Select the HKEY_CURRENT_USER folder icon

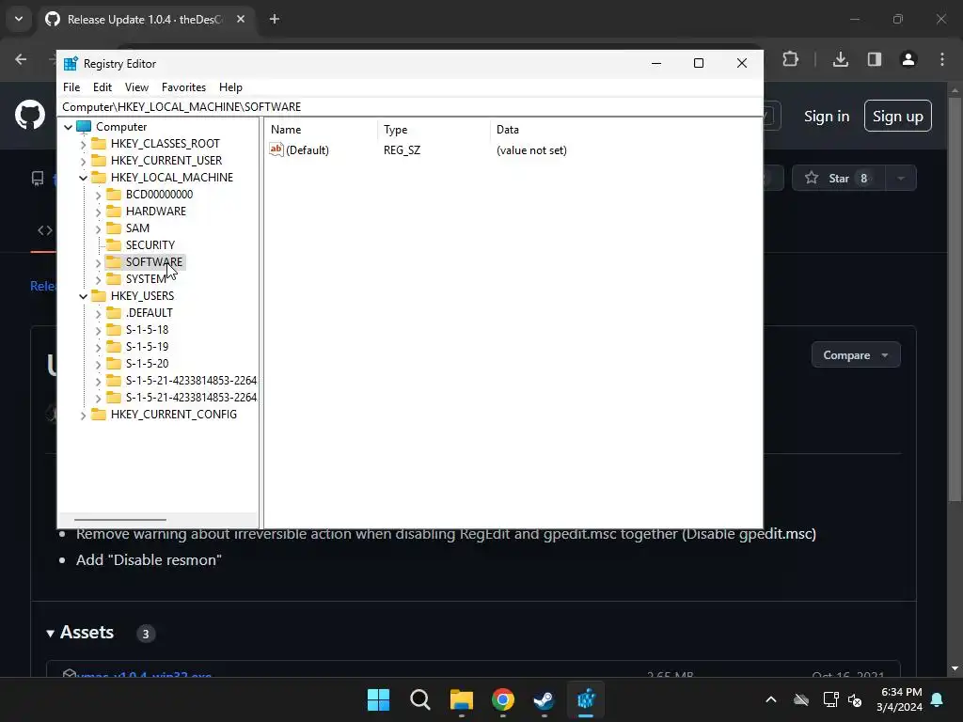coord(98,160)
